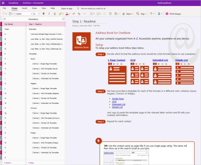This screenshot has height=165, width=201.
Task: Toggle Underline formatting
Action: click(x=55, y=14)
